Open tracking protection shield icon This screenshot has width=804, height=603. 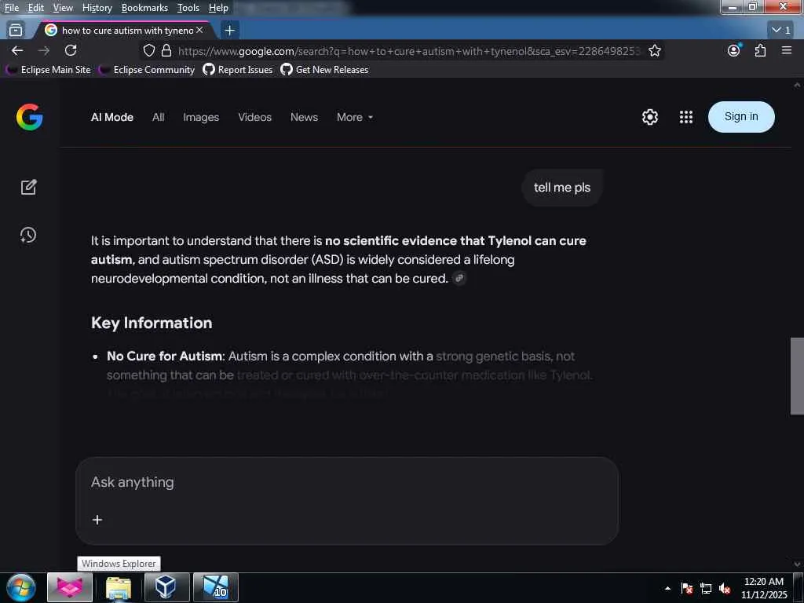[x=148, y=51]
